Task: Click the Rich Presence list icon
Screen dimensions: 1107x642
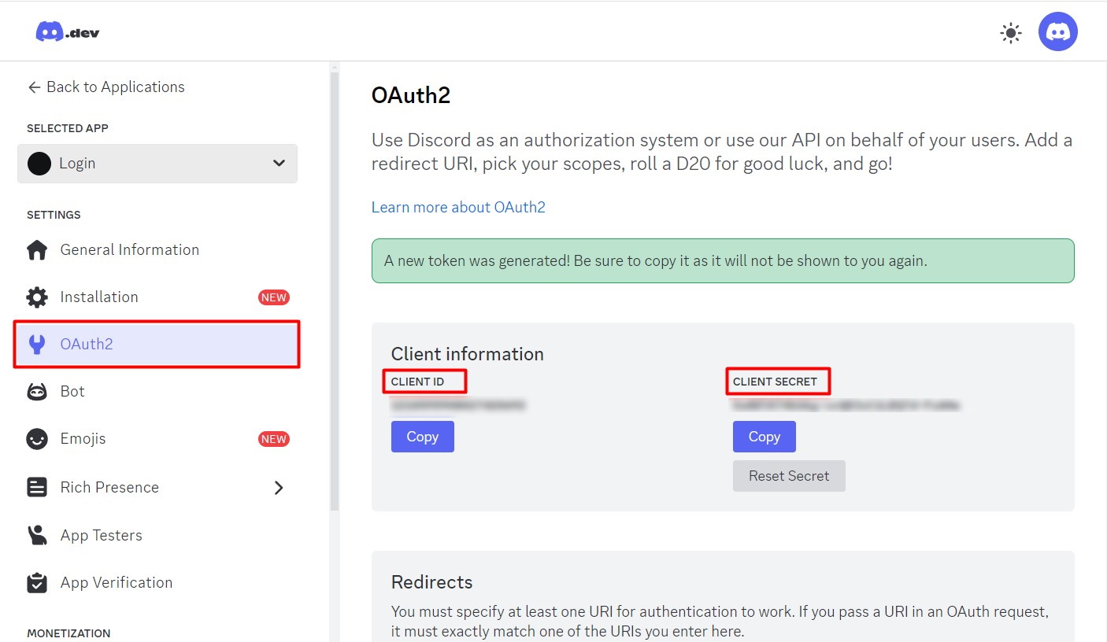Action: pos(37,488)
